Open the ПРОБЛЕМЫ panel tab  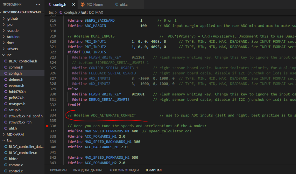[x=58, y=170]
